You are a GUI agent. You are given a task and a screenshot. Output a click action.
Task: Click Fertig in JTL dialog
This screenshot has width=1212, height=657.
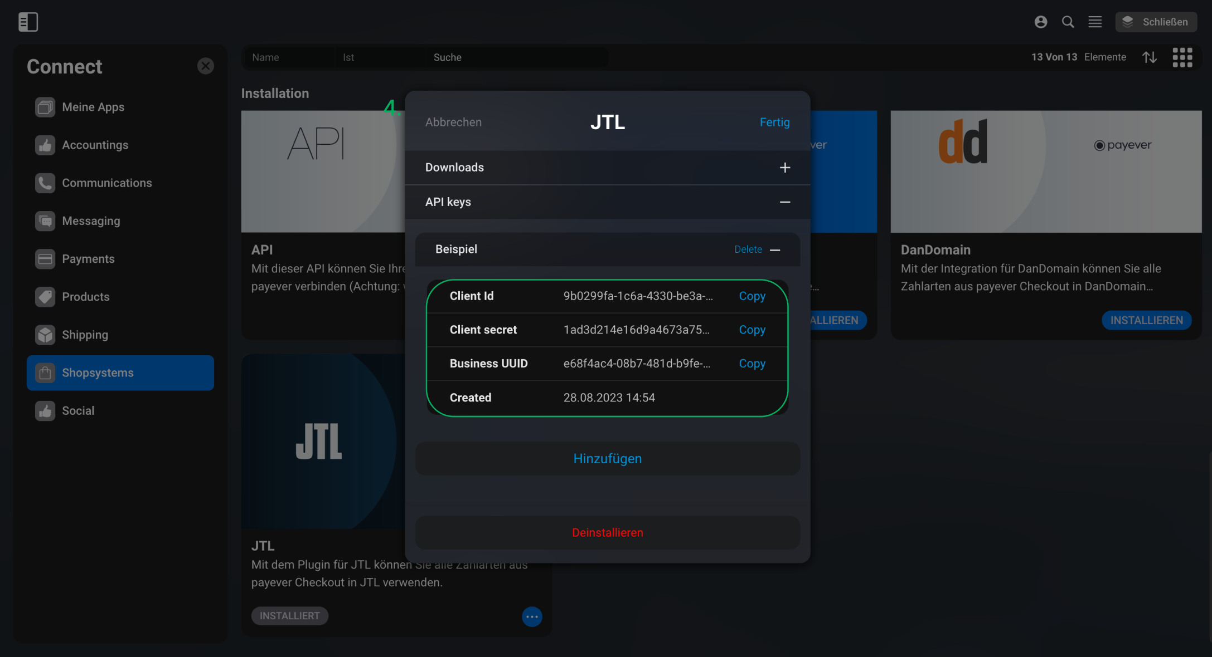pyautogui.click(x=774, y=122)
